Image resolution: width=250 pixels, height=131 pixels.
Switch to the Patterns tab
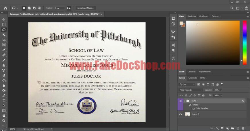tap(216, 16)
